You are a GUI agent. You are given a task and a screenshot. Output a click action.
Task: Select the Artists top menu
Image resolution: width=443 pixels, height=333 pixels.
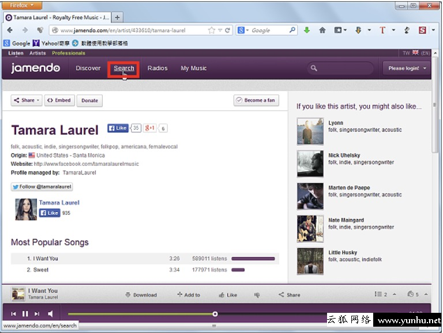pos(37,53)
